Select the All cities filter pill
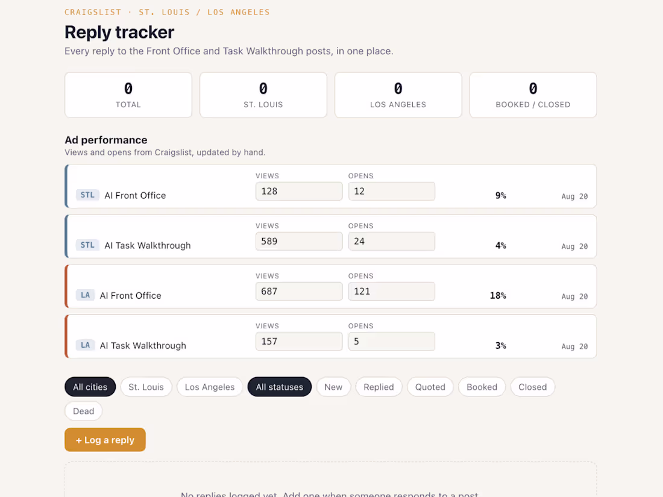This screenshot has height=497, width=663. click(x=90, y=387)
